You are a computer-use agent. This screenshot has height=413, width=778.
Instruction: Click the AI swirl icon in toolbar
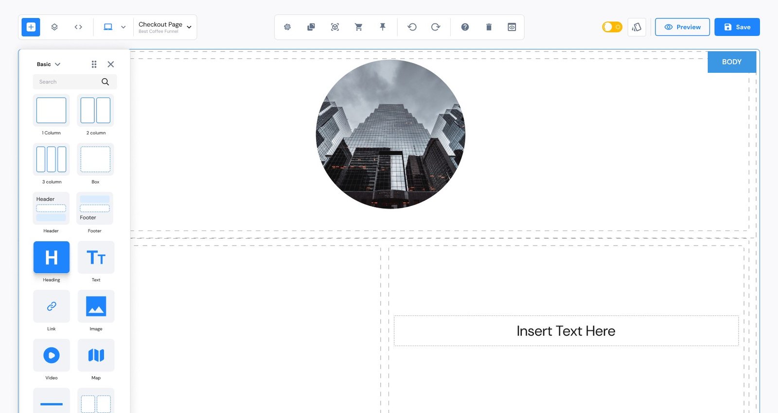pos(287,27)
